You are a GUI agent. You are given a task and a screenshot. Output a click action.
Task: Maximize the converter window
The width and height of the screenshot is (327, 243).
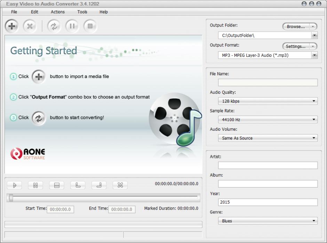point(312,4)
